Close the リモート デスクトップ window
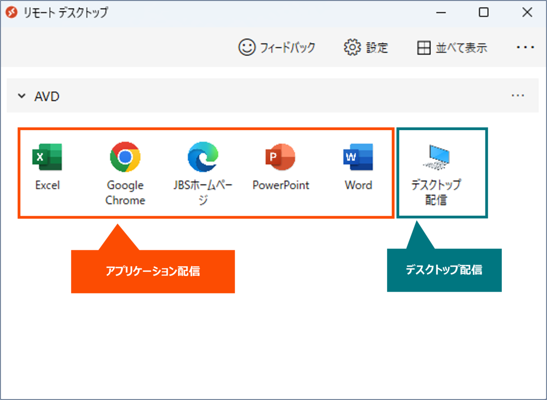This screenshot has width=547, height=400. (527, 12)
